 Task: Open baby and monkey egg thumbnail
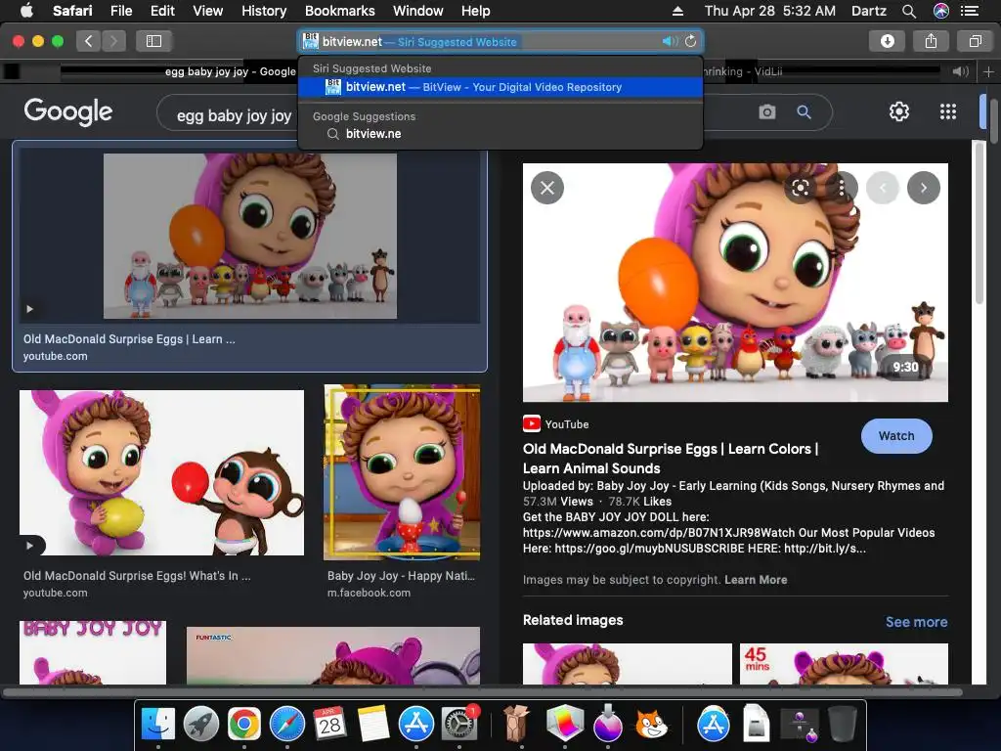pyautogui.click(x=161, y=472)
